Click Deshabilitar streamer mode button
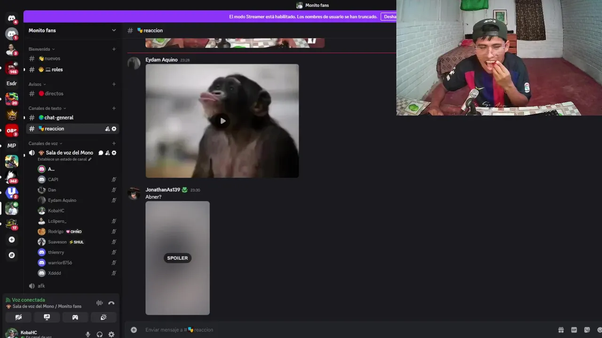This screenshot has width=602, height=338. point(389,16)
